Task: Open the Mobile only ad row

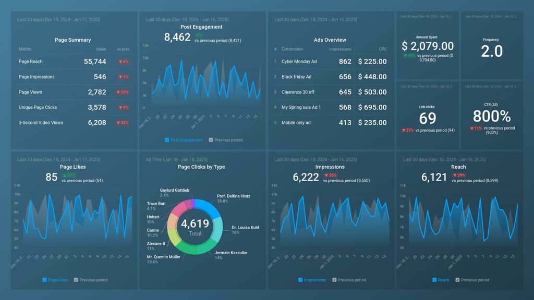Action: point(330,123)
